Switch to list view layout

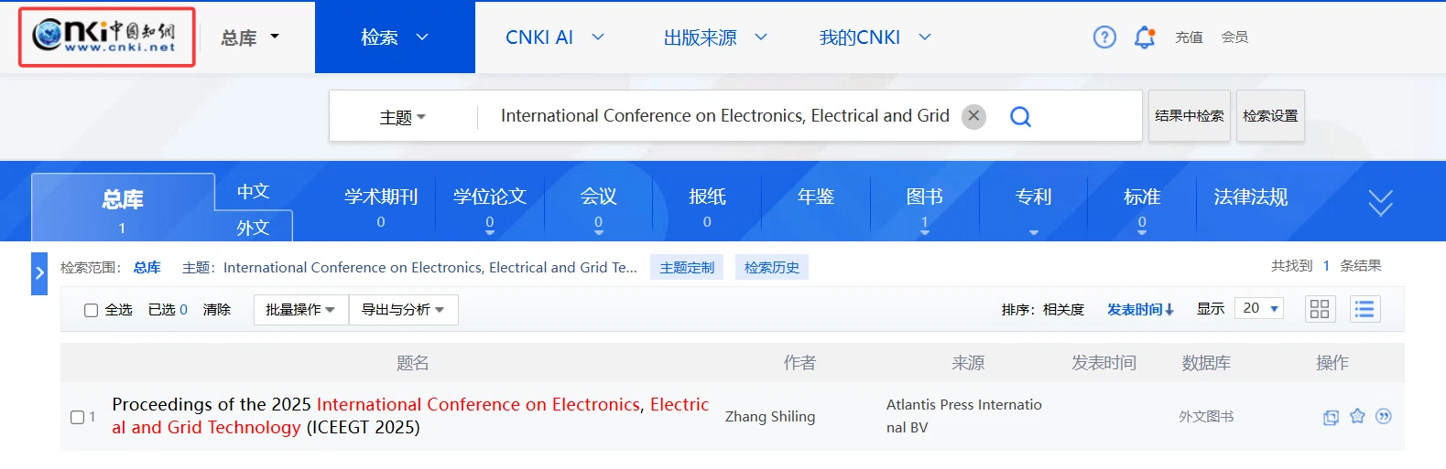1364,309
